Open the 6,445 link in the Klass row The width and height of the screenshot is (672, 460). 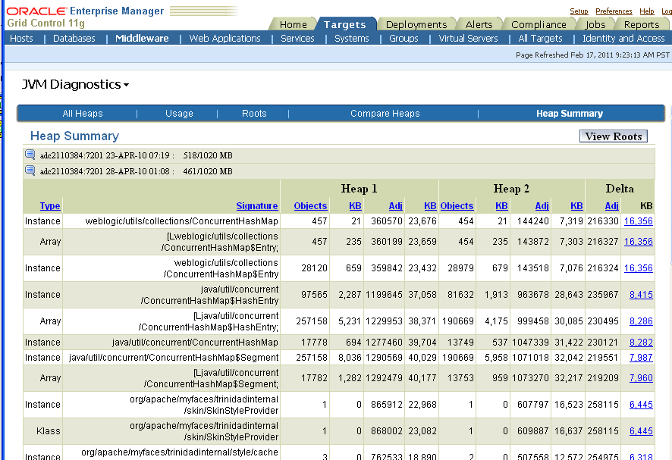[x=641, y=431]
